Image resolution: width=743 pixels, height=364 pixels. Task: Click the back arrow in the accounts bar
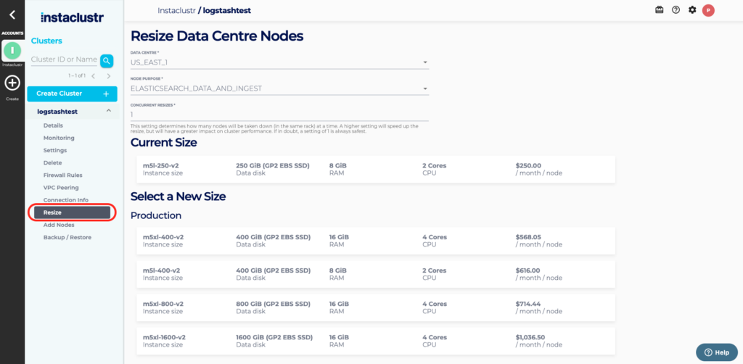(x=12, y=15)
